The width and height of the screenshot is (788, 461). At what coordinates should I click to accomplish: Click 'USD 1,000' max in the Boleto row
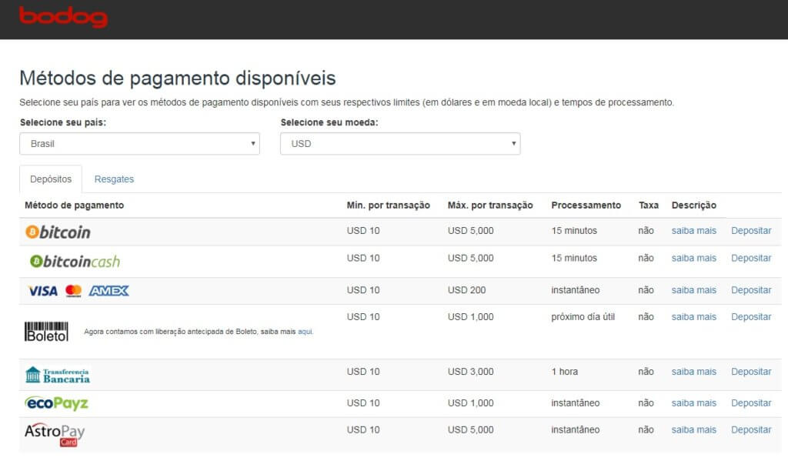click(470, 317)
